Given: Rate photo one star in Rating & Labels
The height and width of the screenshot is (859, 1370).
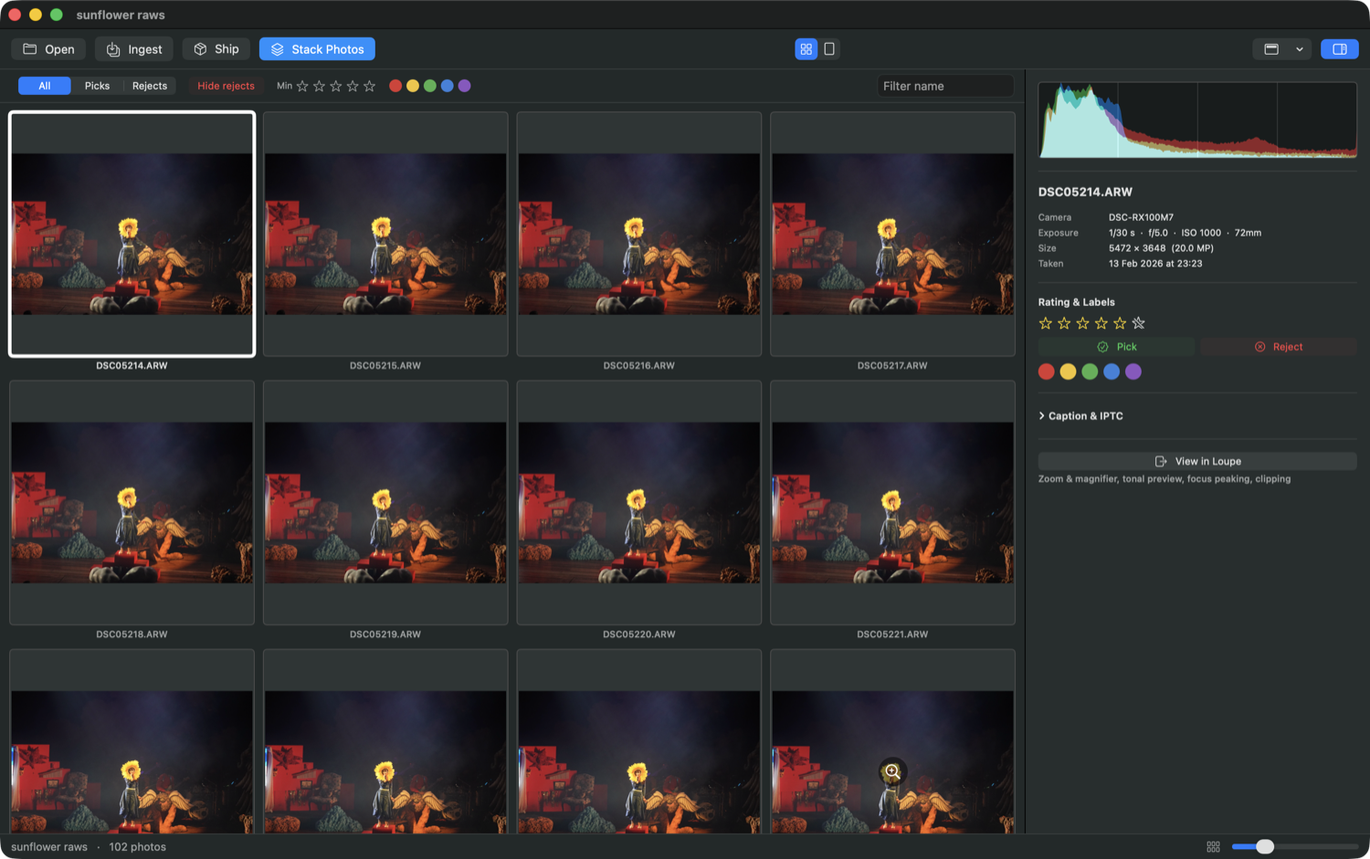Looking at the screenshot, I should click(x=1046, y=323).
